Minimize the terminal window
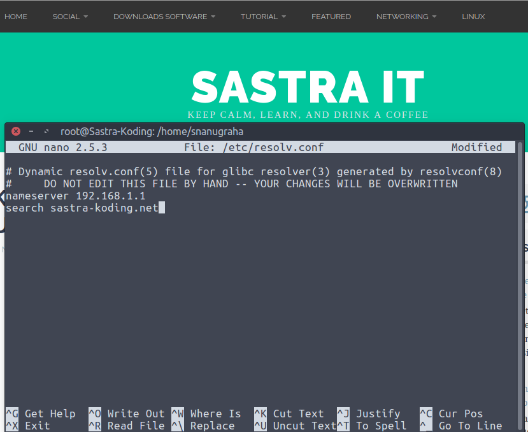Screen dimensions: 528x432 coord(31,131)
